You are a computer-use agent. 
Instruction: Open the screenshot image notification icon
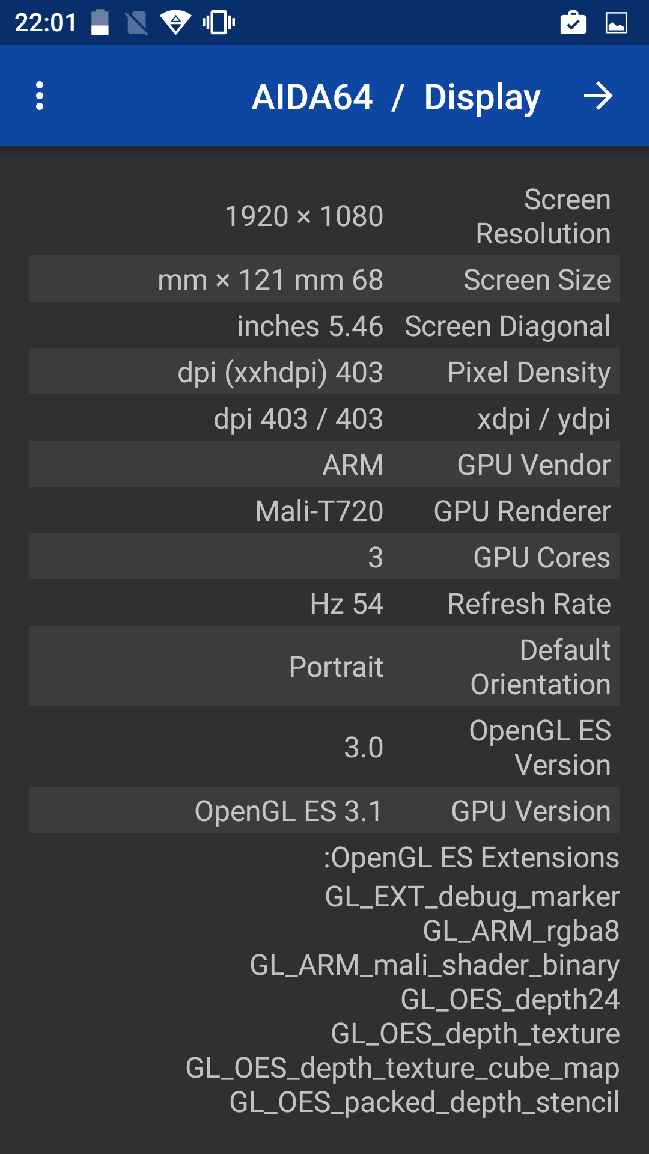[616, 23]
